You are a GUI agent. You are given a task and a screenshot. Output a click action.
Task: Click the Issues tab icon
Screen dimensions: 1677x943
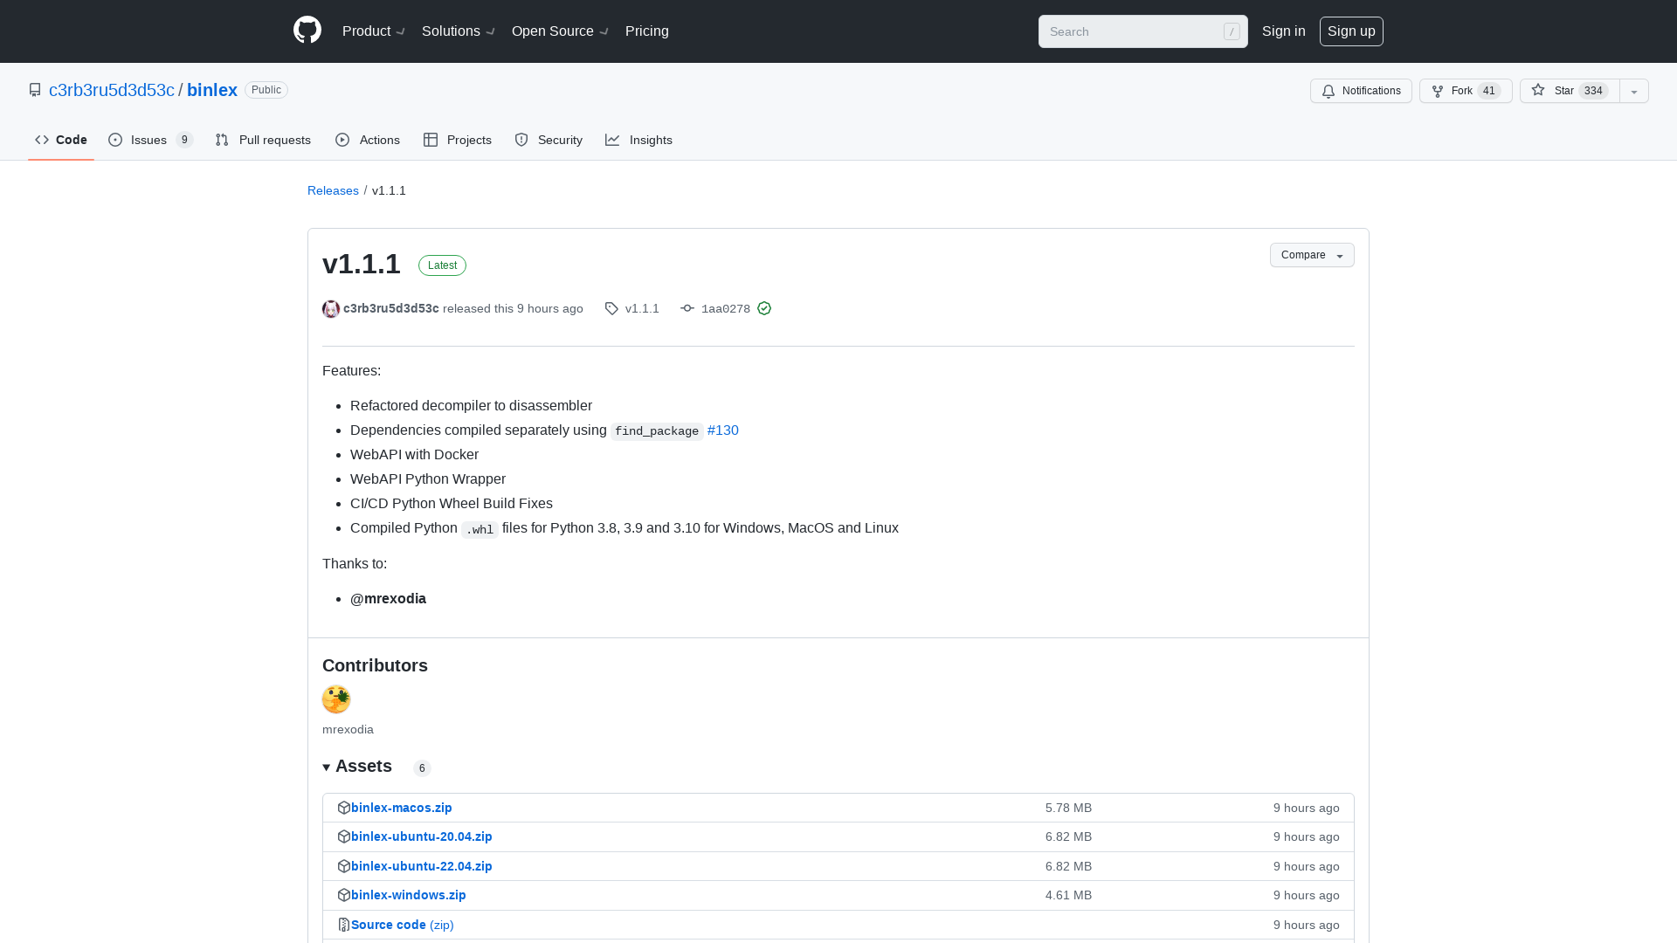pyautogui.click(x=115, y=140)
